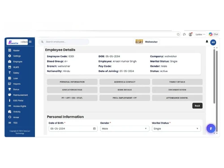Collapse sidebar with hamburger menu icon
This screenshot has height=168, width=224.
pos(30,42)
